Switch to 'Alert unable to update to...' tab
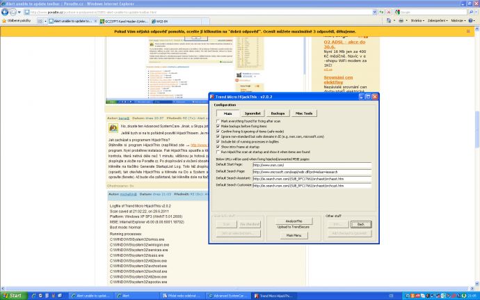Image resolution: width=480 pixels, height=300 pixels. click(72, 21)
